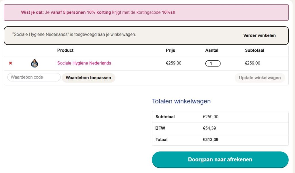Click the Prijs column header
Image resolution: width=295 pixels, height=173 pixels.
[171, 50]
